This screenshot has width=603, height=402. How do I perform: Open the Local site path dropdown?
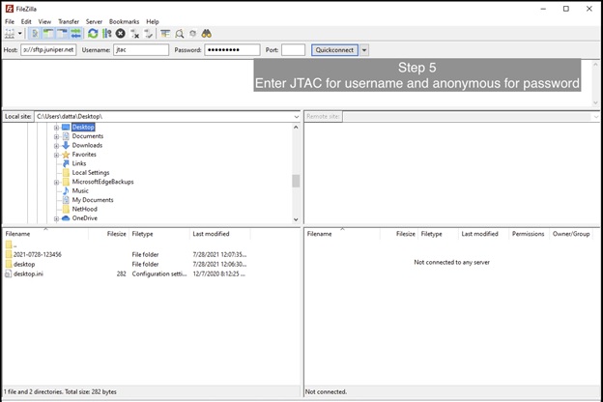(296, 117)
